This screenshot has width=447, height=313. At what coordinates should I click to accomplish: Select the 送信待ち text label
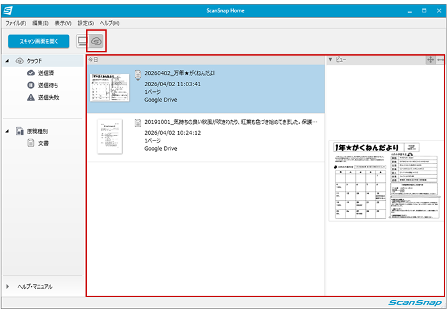(48, 85)
